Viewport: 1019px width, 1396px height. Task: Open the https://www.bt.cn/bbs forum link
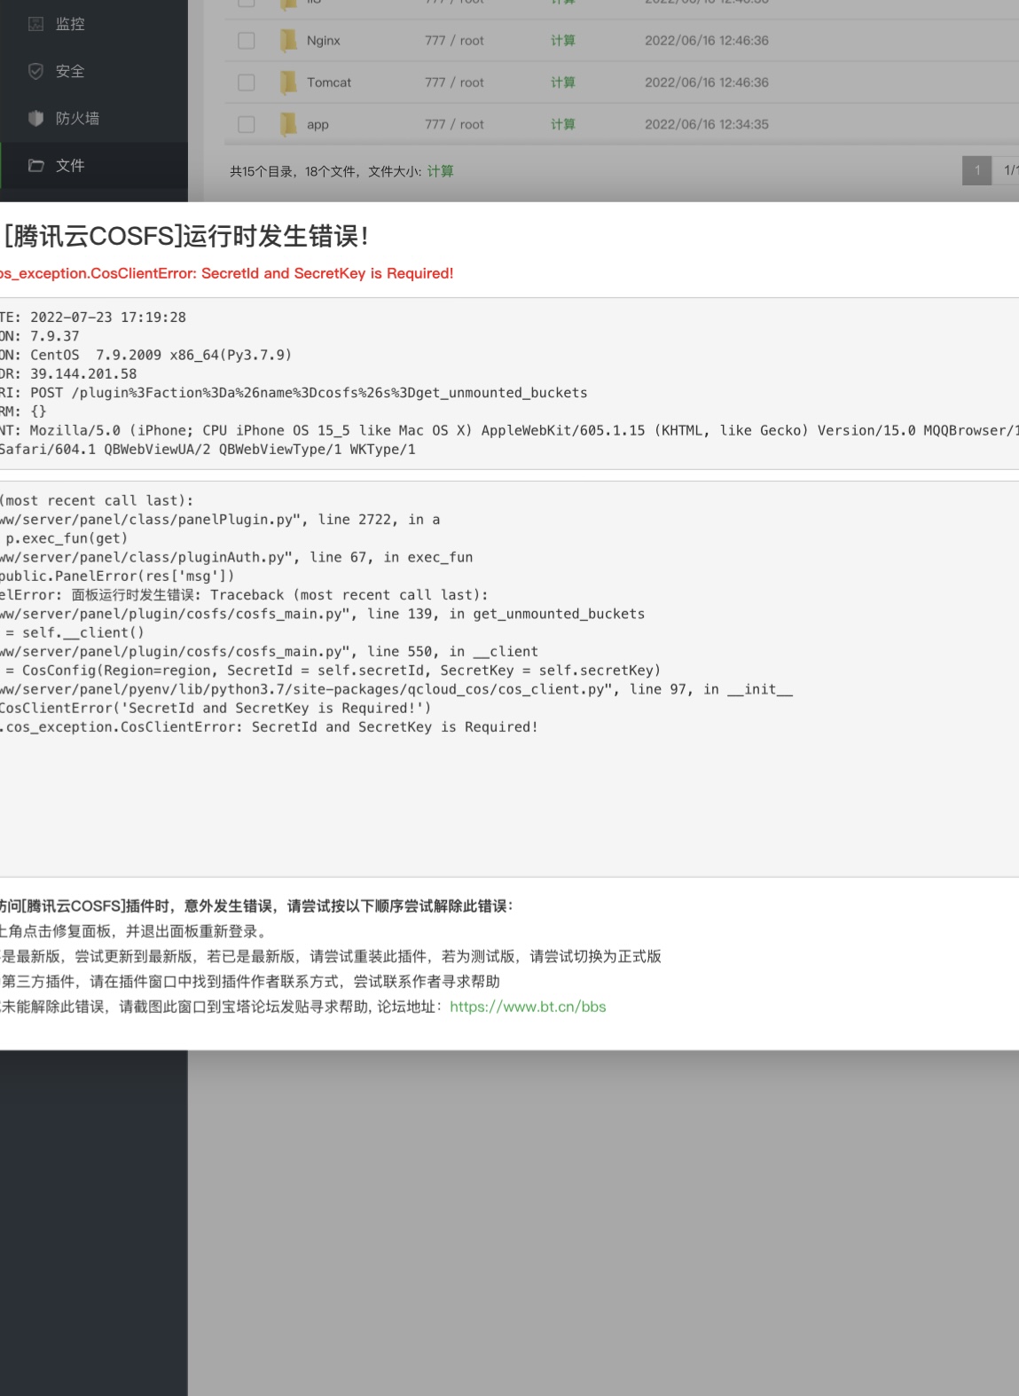528,1007
